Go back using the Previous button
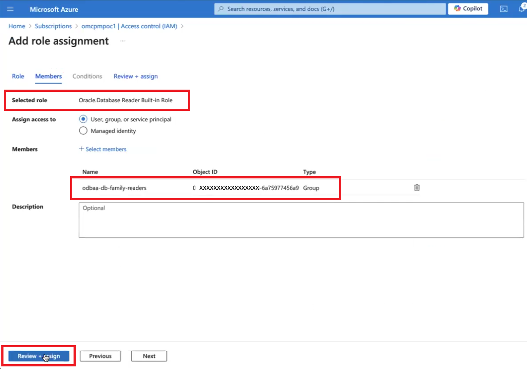 tap(100, 356)
